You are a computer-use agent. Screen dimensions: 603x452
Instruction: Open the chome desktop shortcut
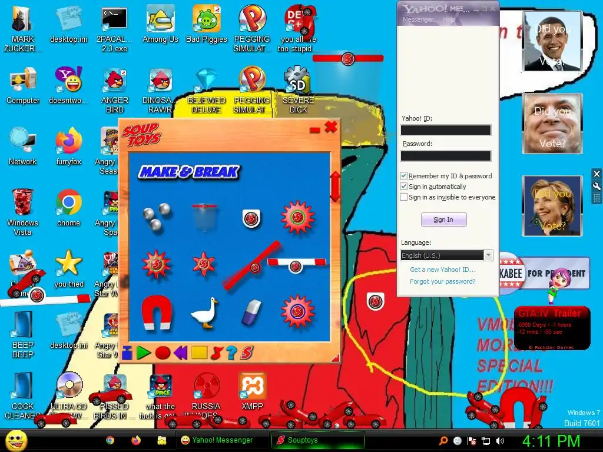tap(68, 208)
